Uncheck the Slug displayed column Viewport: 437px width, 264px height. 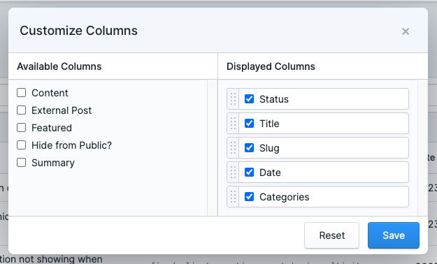point(249,148)
